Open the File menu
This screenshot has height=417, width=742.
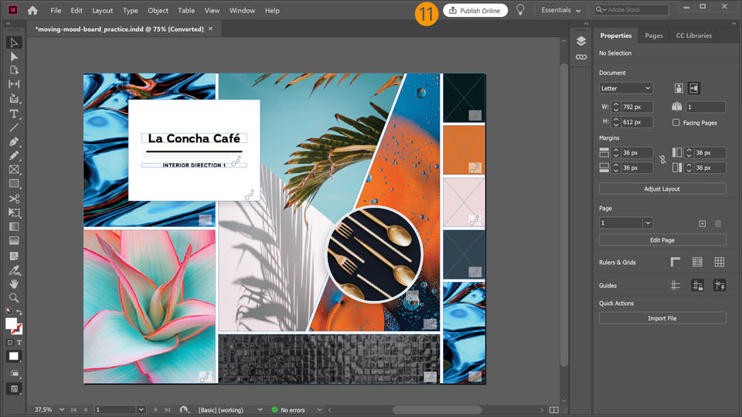(x=56, y=10)
